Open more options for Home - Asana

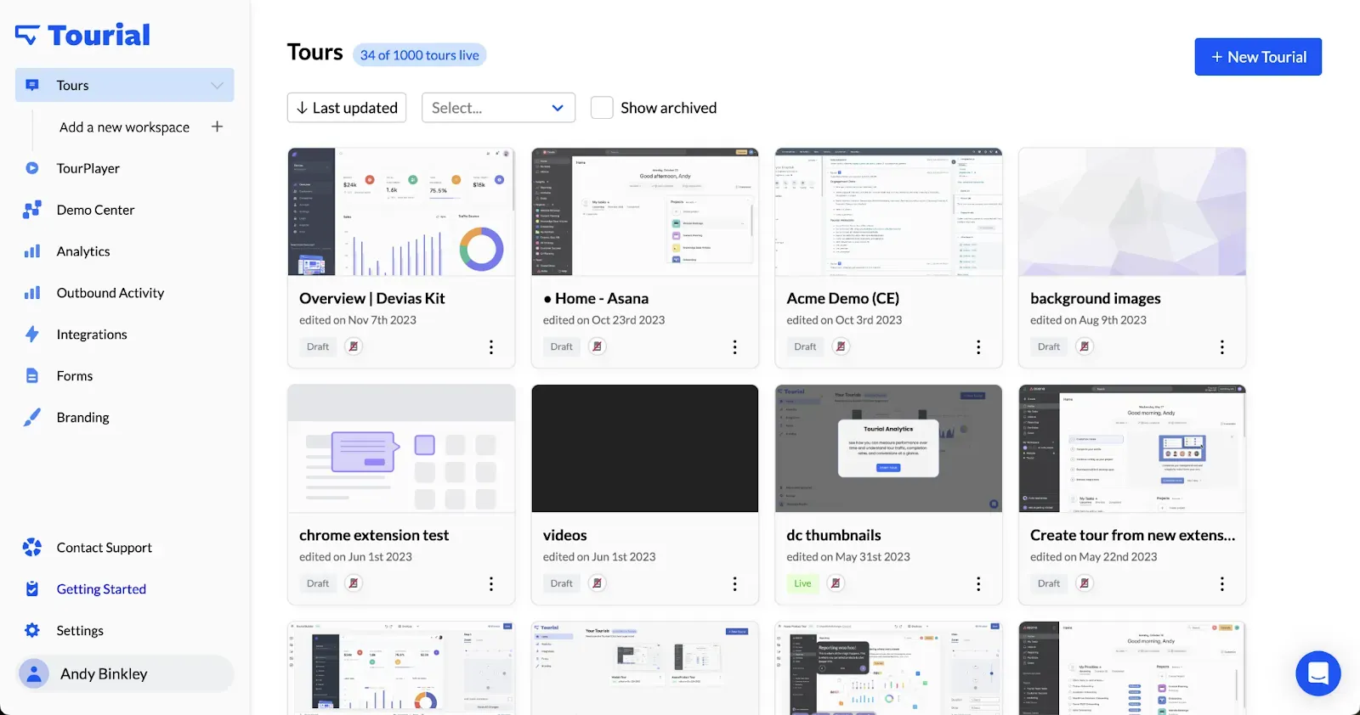point(735,347)
